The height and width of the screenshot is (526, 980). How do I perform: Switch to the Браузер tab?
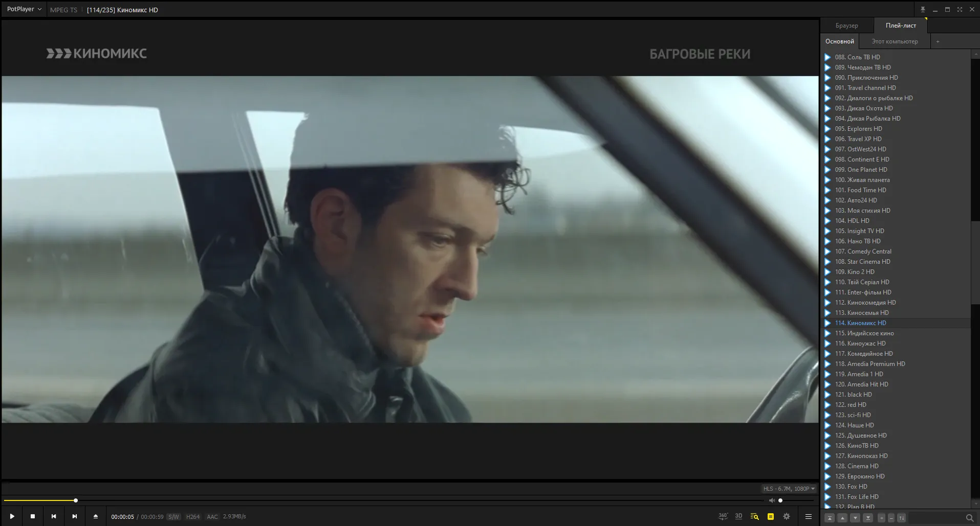point(846,26)
